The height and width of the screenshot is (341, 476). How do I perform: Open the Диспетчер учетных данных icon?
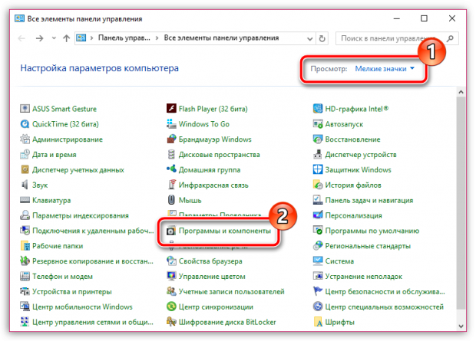[25, 169]
